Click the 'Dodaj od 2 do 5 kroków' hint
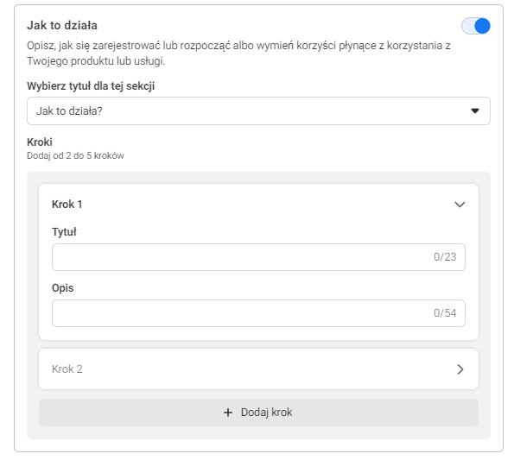 pos(75,155)
